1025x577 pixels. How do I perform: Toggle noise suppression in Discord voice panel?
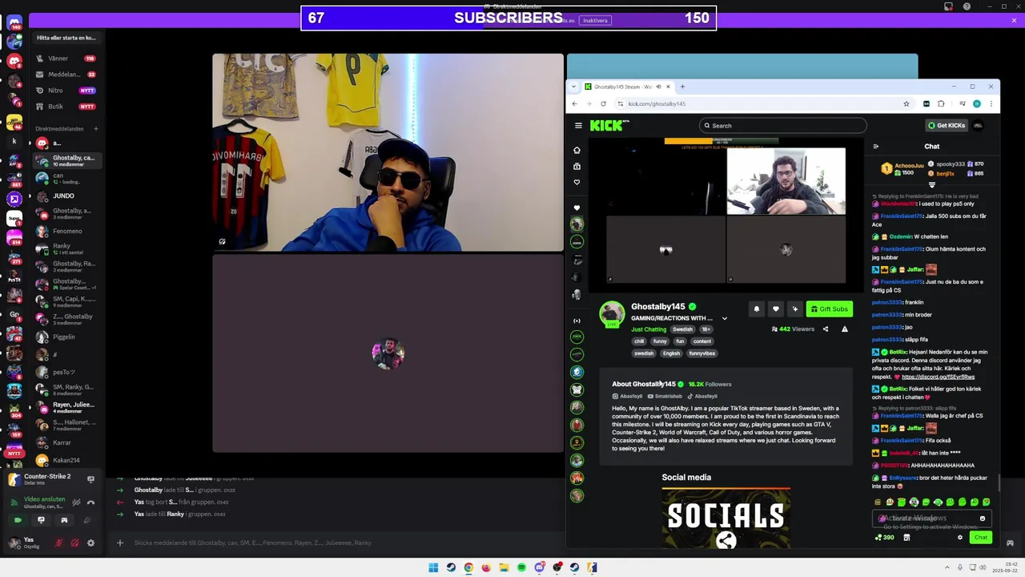pos(76,502)
